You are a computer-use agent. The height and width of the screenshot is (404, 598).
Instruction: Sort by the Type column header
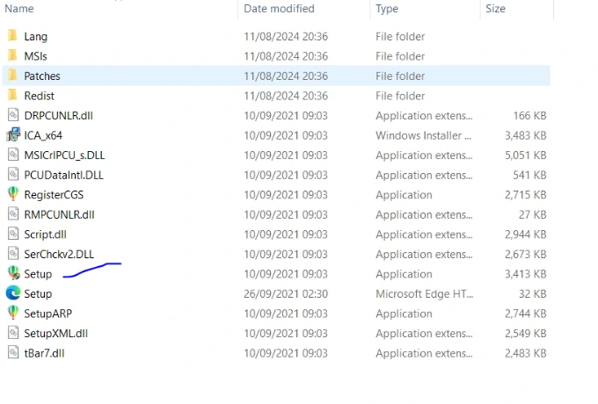pyautogui.click(x=387, y=9)
